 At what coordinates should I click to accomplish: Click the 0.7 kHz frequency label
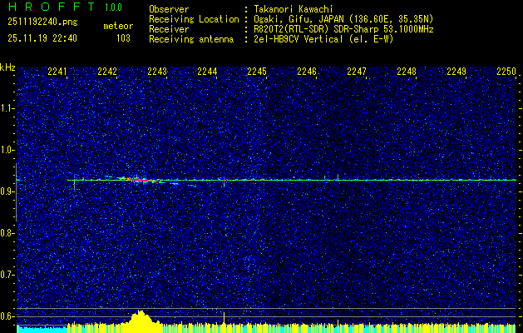coord(7,275)
